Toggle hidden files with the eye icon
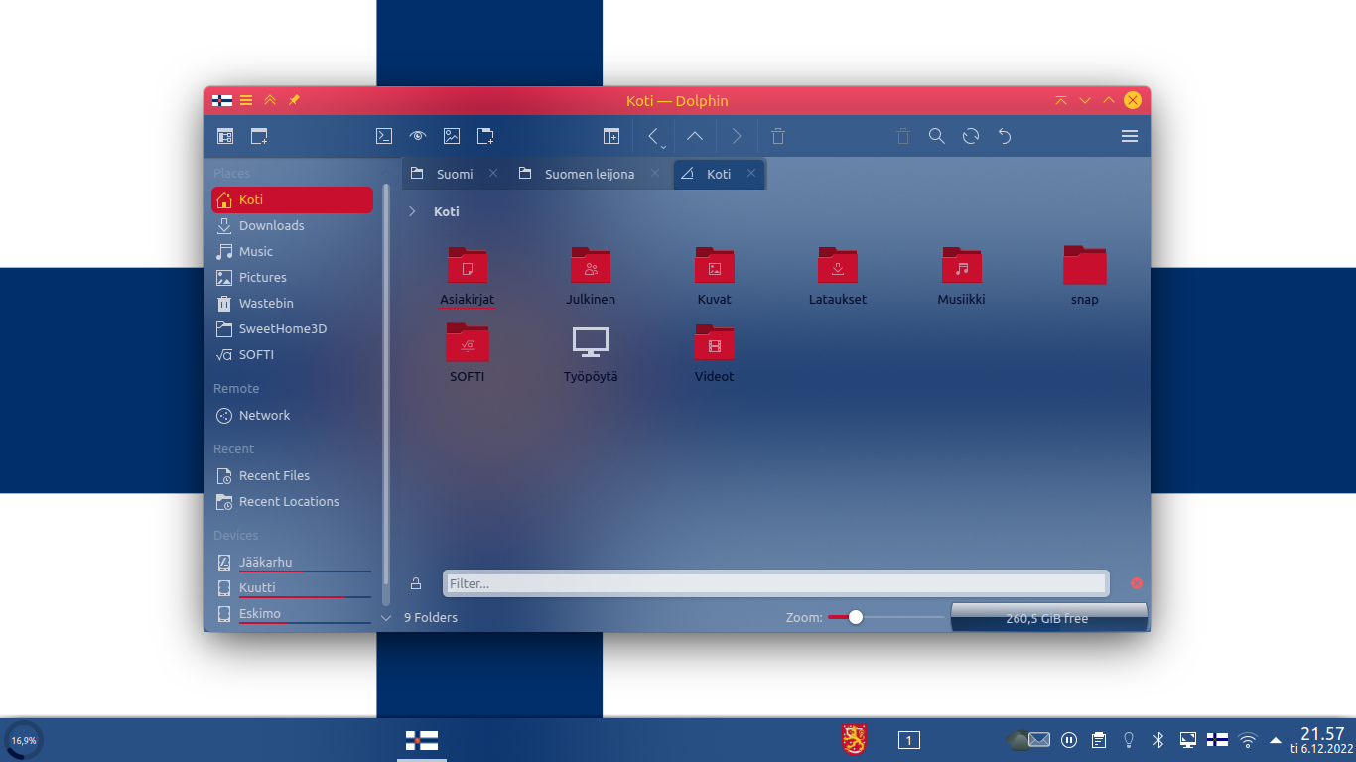Screen dimensions: 1356x762 coord(417,136)
